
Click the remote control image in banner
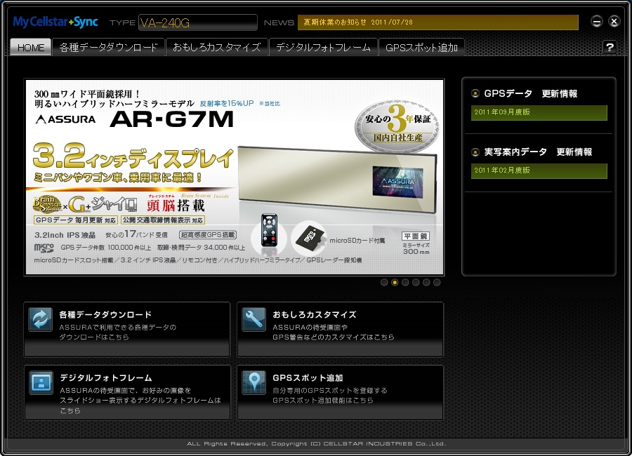[269, 229]
